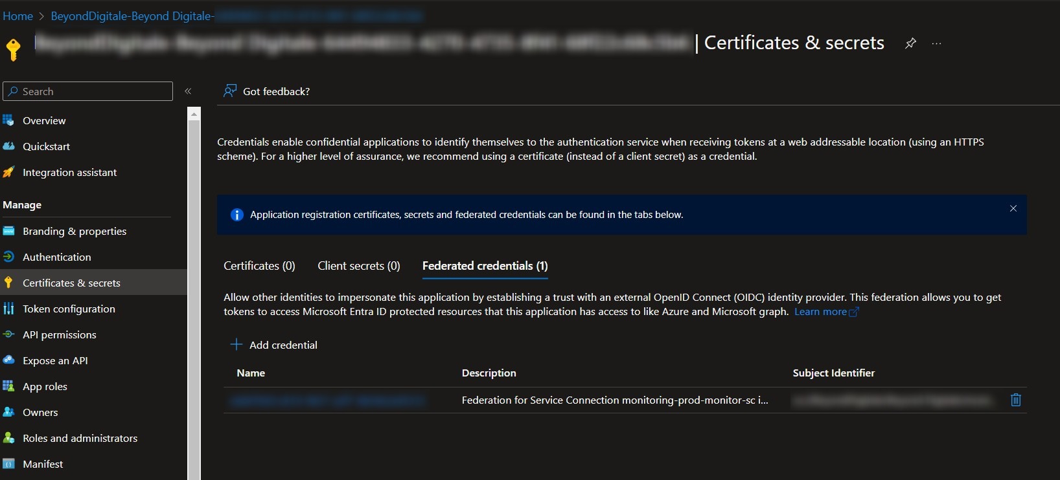Click the BeyondDigitale breadcrumb link

coord(236,16)
